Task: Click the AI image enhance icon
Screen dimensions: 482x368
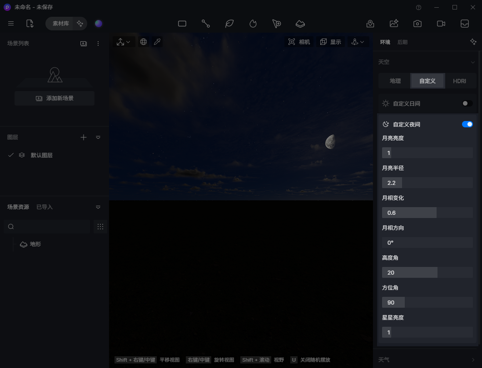Action: [x=394, y=24]
